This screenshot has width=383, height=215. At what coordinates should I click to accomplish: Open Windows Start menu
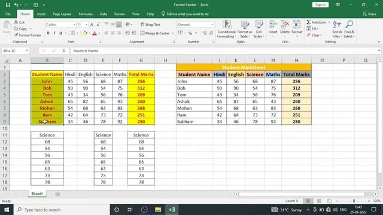(7, 210)
